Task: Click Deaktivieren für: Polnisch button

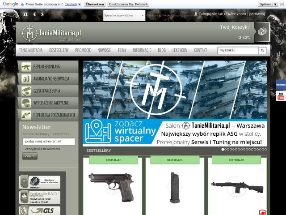Action: tap(128, 4)
